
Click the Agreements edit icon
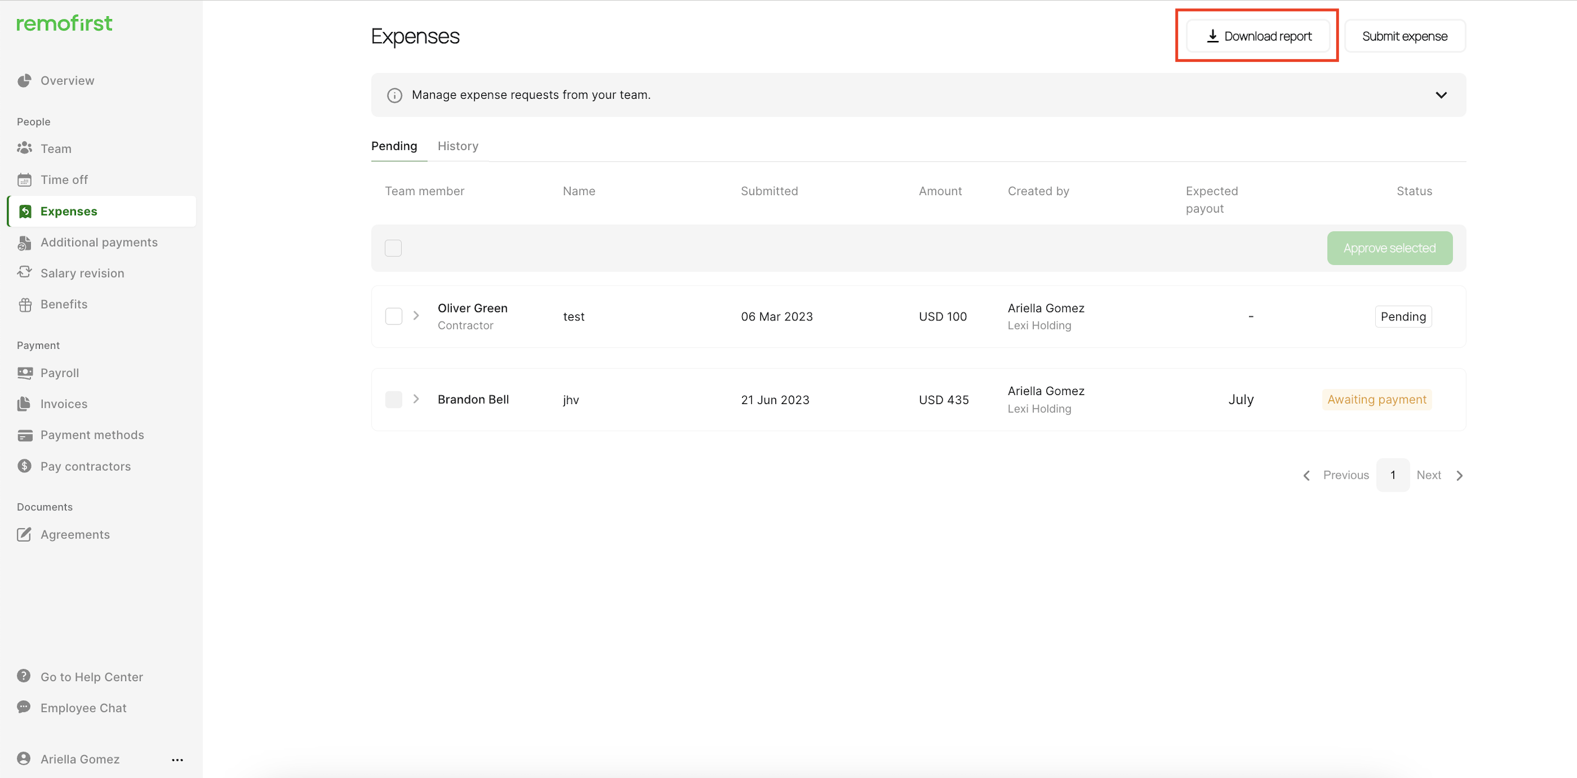click(25, 534)
